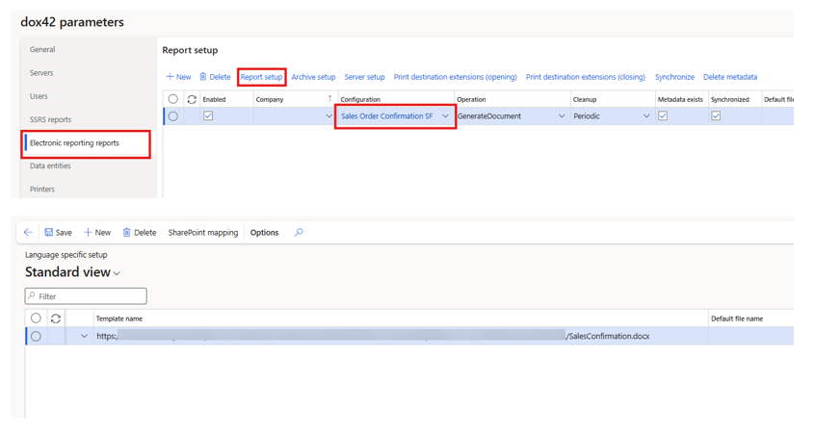Click the Metadata exists column header
This screenshot has width=840, height=432.
[680, 99]
